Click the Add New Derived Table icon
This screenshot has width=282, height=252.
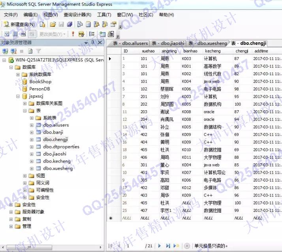[x=111, y=34]
